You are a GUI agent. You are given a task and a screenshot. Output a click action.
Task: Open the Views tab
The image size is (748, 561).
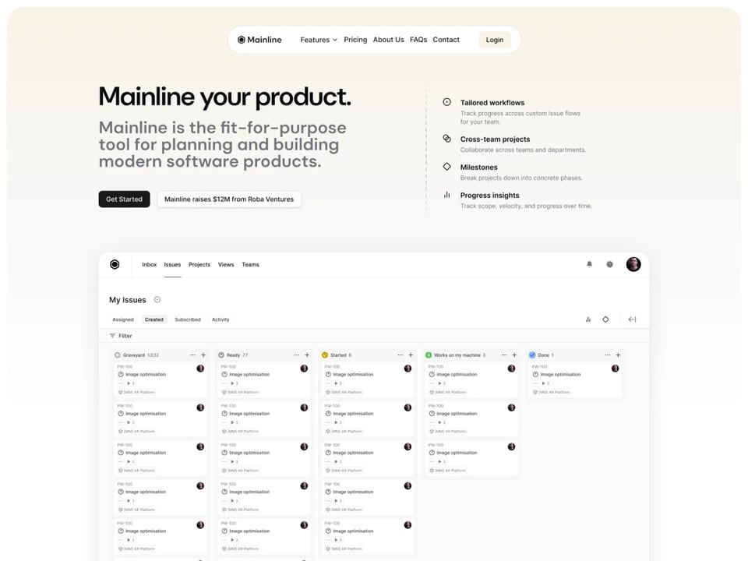226,264
